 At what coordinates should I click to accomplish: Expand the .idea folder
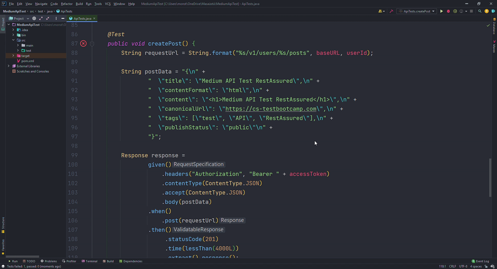tap(13, 30)
